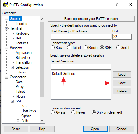Screen dimensions: 138x134
Task: Select the Host keys category
Action: click(x=29, y=111)
